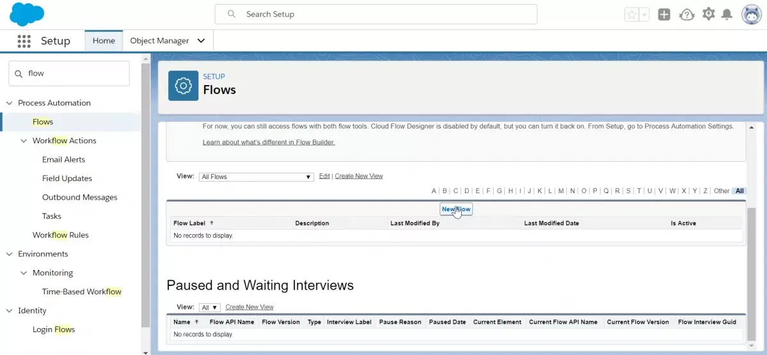Screen dimensions: 767x355
Task: Open the Object Manager dropdown chevron
Action: pyautogui.click(x=201, y=41)
